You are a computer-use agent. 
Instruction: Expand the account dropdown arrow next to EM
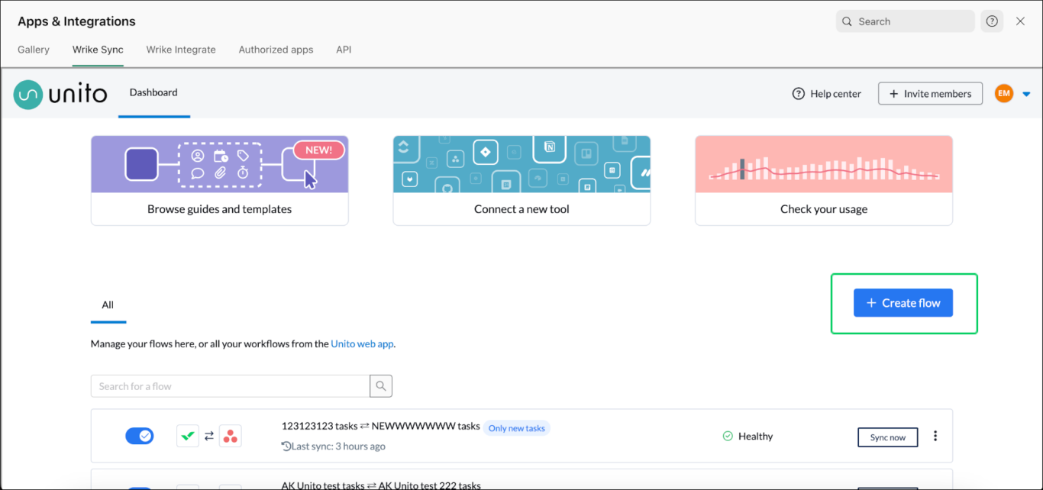tap(1026, 93)
